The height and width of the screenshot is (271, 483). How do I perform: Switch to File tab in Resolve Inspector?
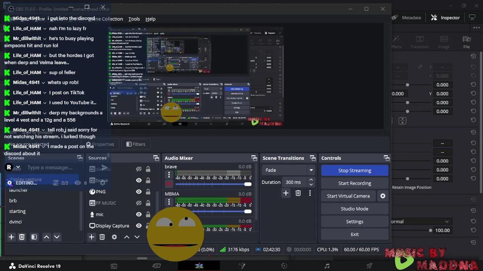coord(467,42)
